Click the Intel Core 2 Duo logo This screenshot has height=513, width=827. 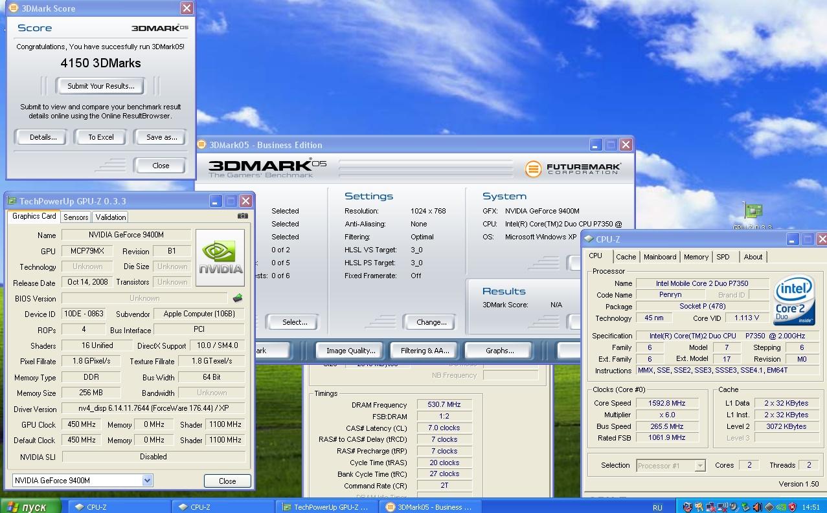coord(794,301)
